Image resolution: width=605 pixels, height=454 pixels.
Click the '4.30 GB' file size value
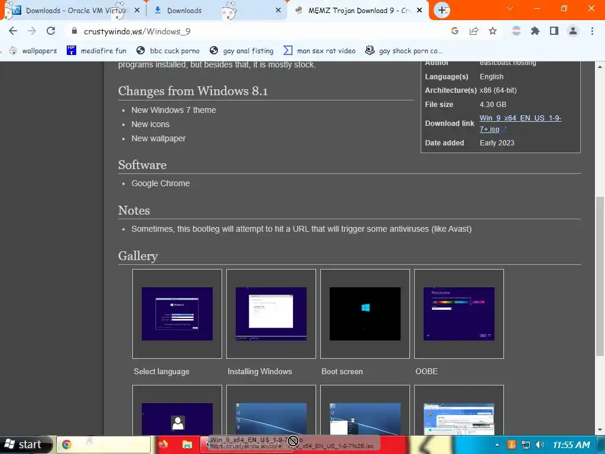coord(493,104)
